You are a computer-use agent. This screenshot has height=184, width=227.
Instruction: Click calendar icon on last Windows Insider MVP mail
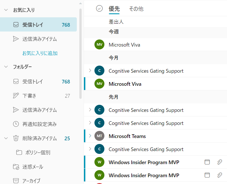pos(207,175)
